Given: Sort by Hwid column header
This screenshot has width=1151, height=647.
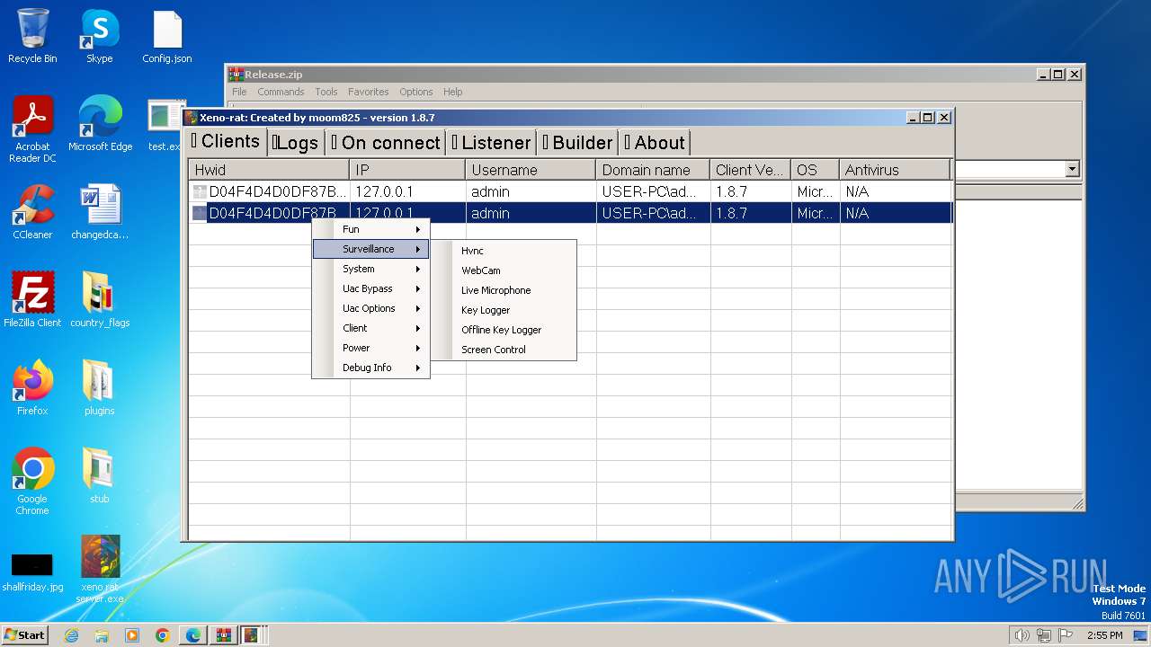Looking at the screenshot, I should [x=269, y=170].
